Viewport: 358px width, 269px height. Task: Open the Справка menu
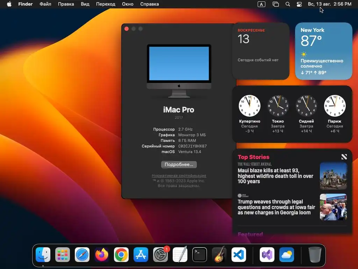pos(149,4)
